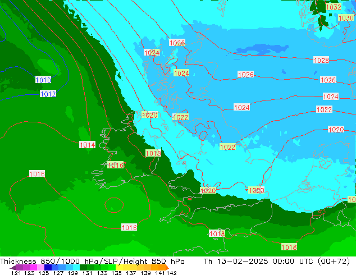Click the 1028 isobar label

pos(321,60)
